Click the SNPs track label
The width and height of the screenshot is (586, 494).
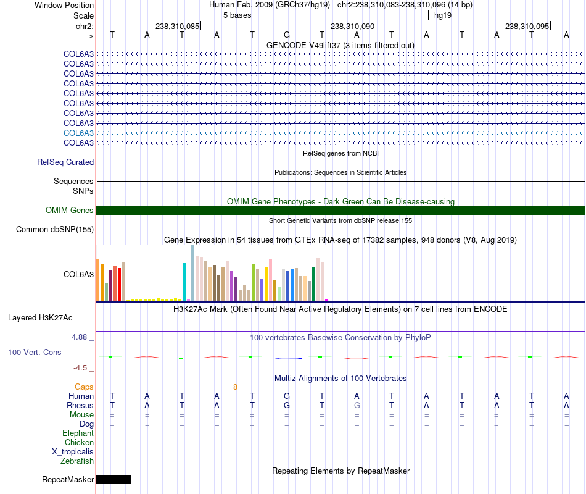click(83, 191)
